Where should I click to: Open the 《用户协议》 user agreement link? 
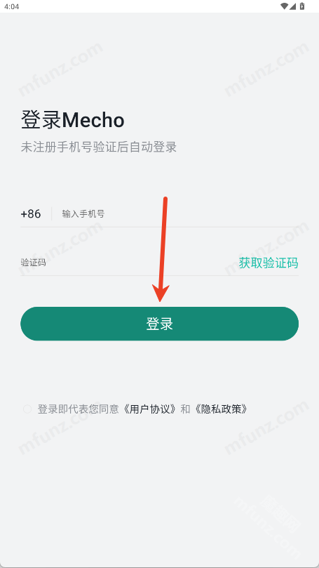[x=149, y=409]
